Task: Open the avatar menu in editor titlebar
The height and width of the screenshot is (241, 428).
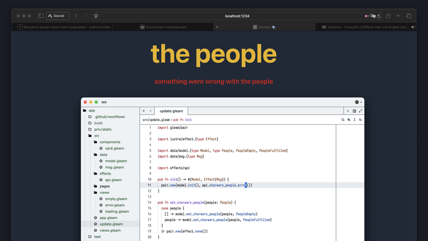Action: pyautogui.click(x=358, y=102)
